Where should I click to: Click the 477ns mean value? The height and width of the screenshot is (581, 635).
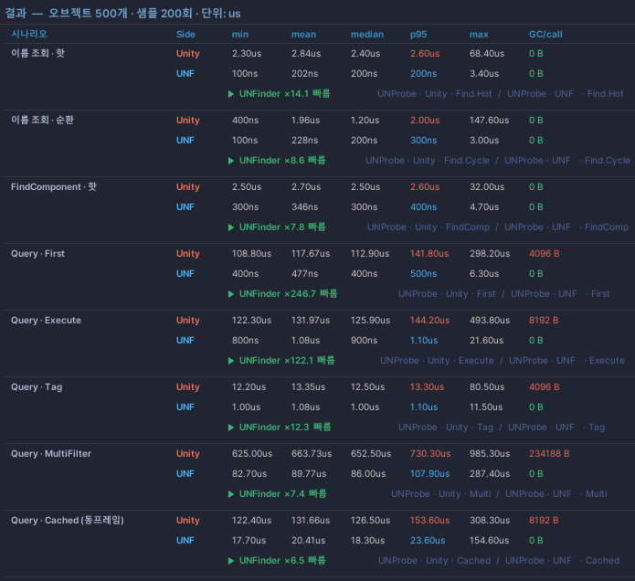pos(305,274)
